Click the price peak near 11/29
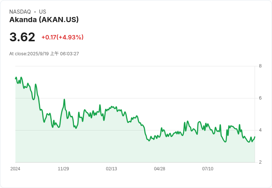The image size is (272, 188). pos(64,100)
